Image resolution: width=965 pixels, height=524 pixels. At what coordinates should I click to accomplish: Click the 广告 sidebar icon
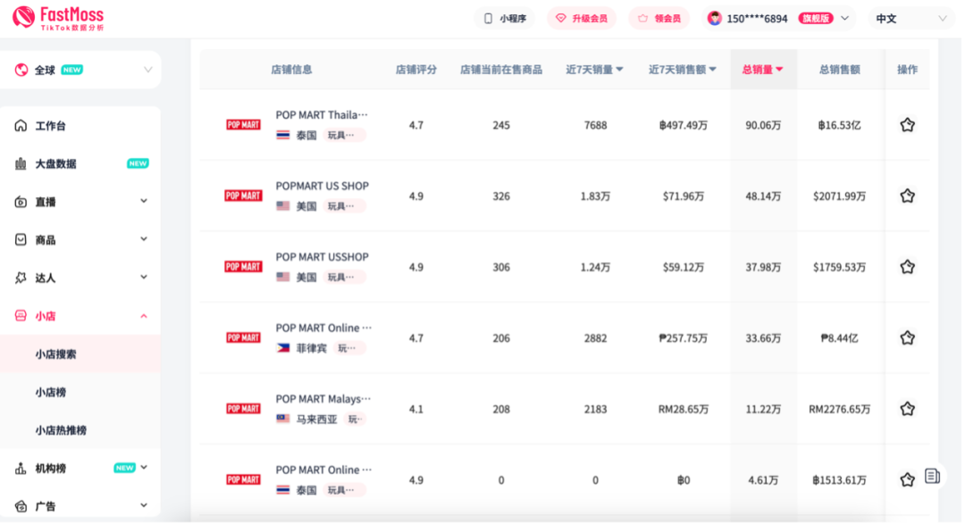(21, 507)
